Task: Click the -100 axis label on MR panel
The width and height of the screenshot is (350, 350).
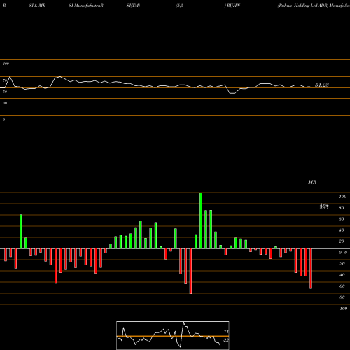Action: [x=343, y=309]
